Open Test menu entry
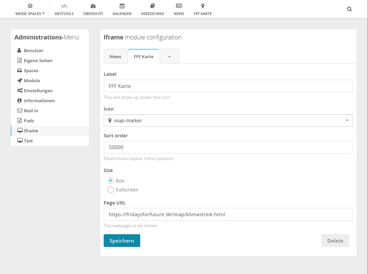This screenshot has height=274, width=368. 50,141
